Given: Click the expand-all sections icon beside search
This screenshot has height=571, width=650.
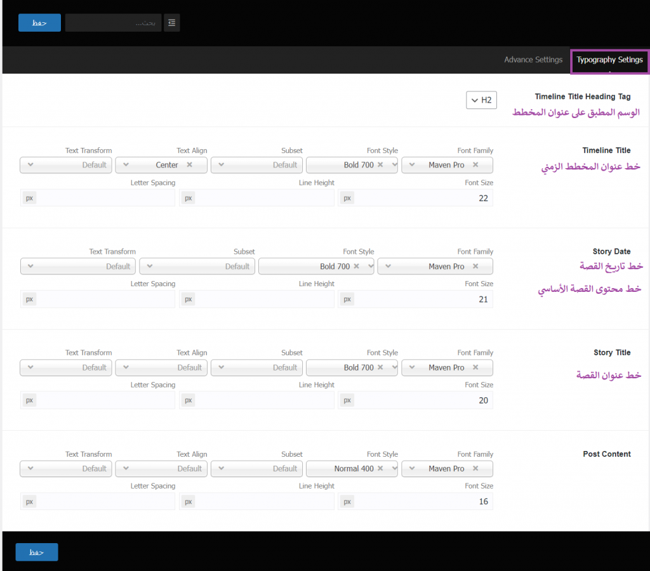Looking at the screenshot, I should (x=171, y=23).
